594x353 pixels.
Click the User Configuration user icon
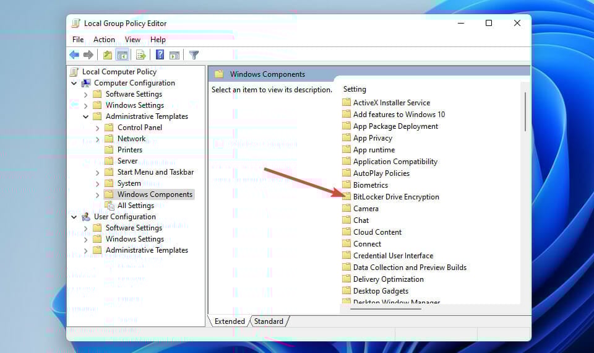(x=87, y=217)
